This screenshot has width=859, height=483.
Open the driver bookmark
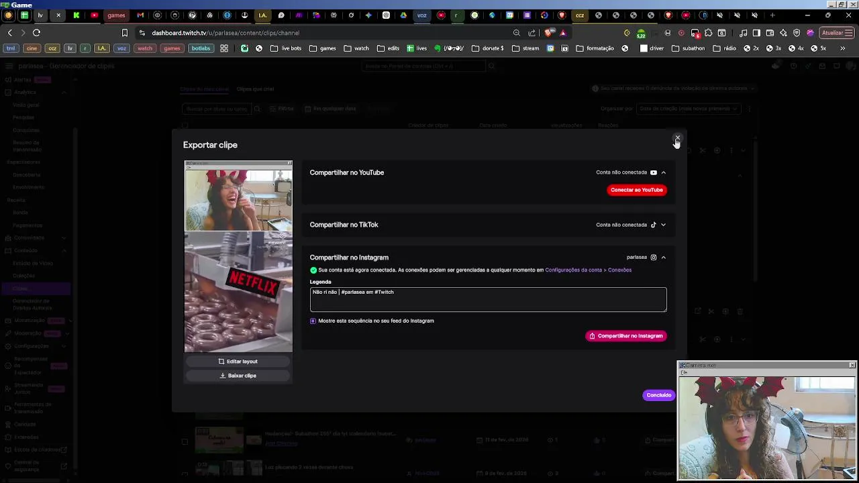click(x=652, y=48)
